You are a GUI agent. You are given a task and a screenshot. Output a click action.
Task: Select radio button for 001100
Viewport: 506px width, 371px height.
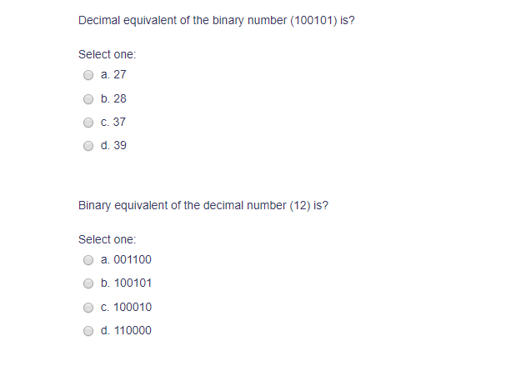(x=88, y=260)
